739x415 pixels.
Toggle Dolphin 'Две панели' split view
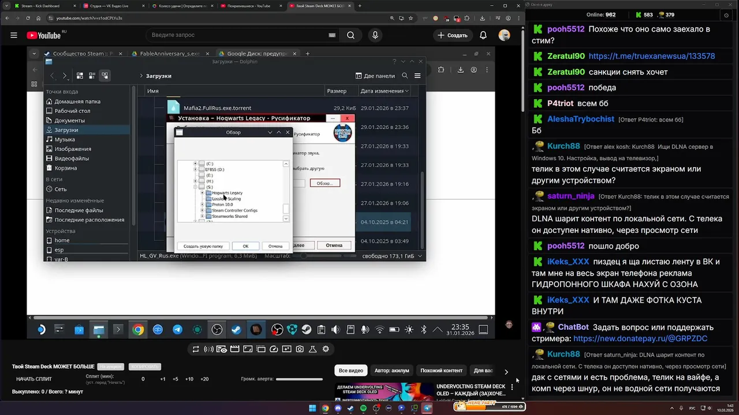point(374,76)
